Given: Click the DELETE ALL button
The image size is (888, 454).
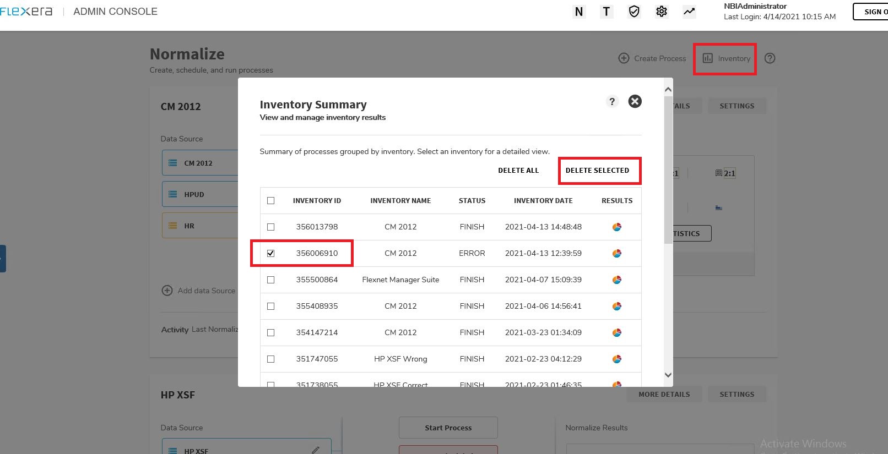Looking at the screenshot, I should 518,171.
